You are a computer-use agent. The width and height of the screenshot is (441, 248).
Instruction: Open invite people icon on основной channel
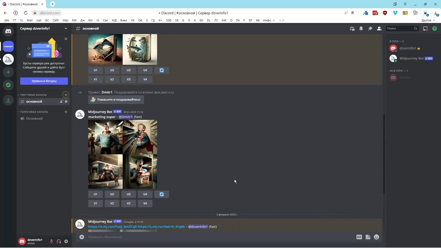point(61,102)
